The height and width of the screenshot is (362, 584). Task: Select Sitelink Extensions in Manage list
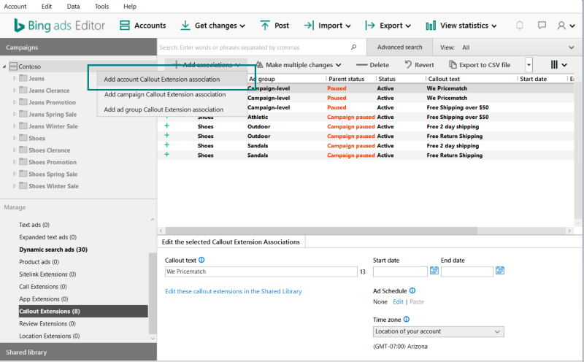[x=49, y=274]
